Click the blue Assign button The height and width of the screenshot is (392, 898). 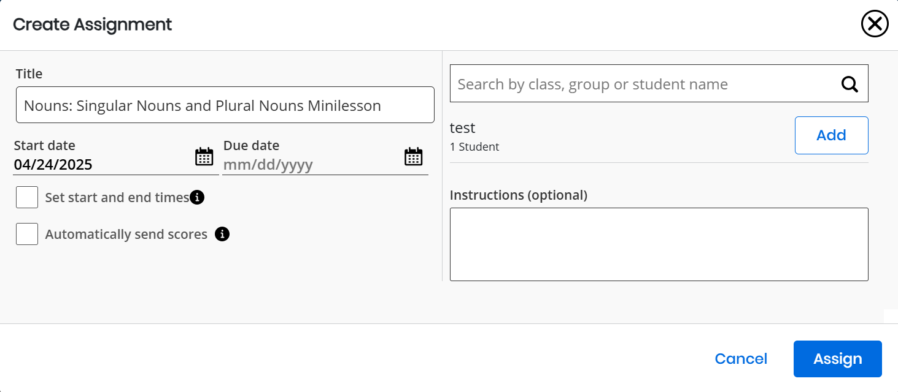(x=838, y=359)
